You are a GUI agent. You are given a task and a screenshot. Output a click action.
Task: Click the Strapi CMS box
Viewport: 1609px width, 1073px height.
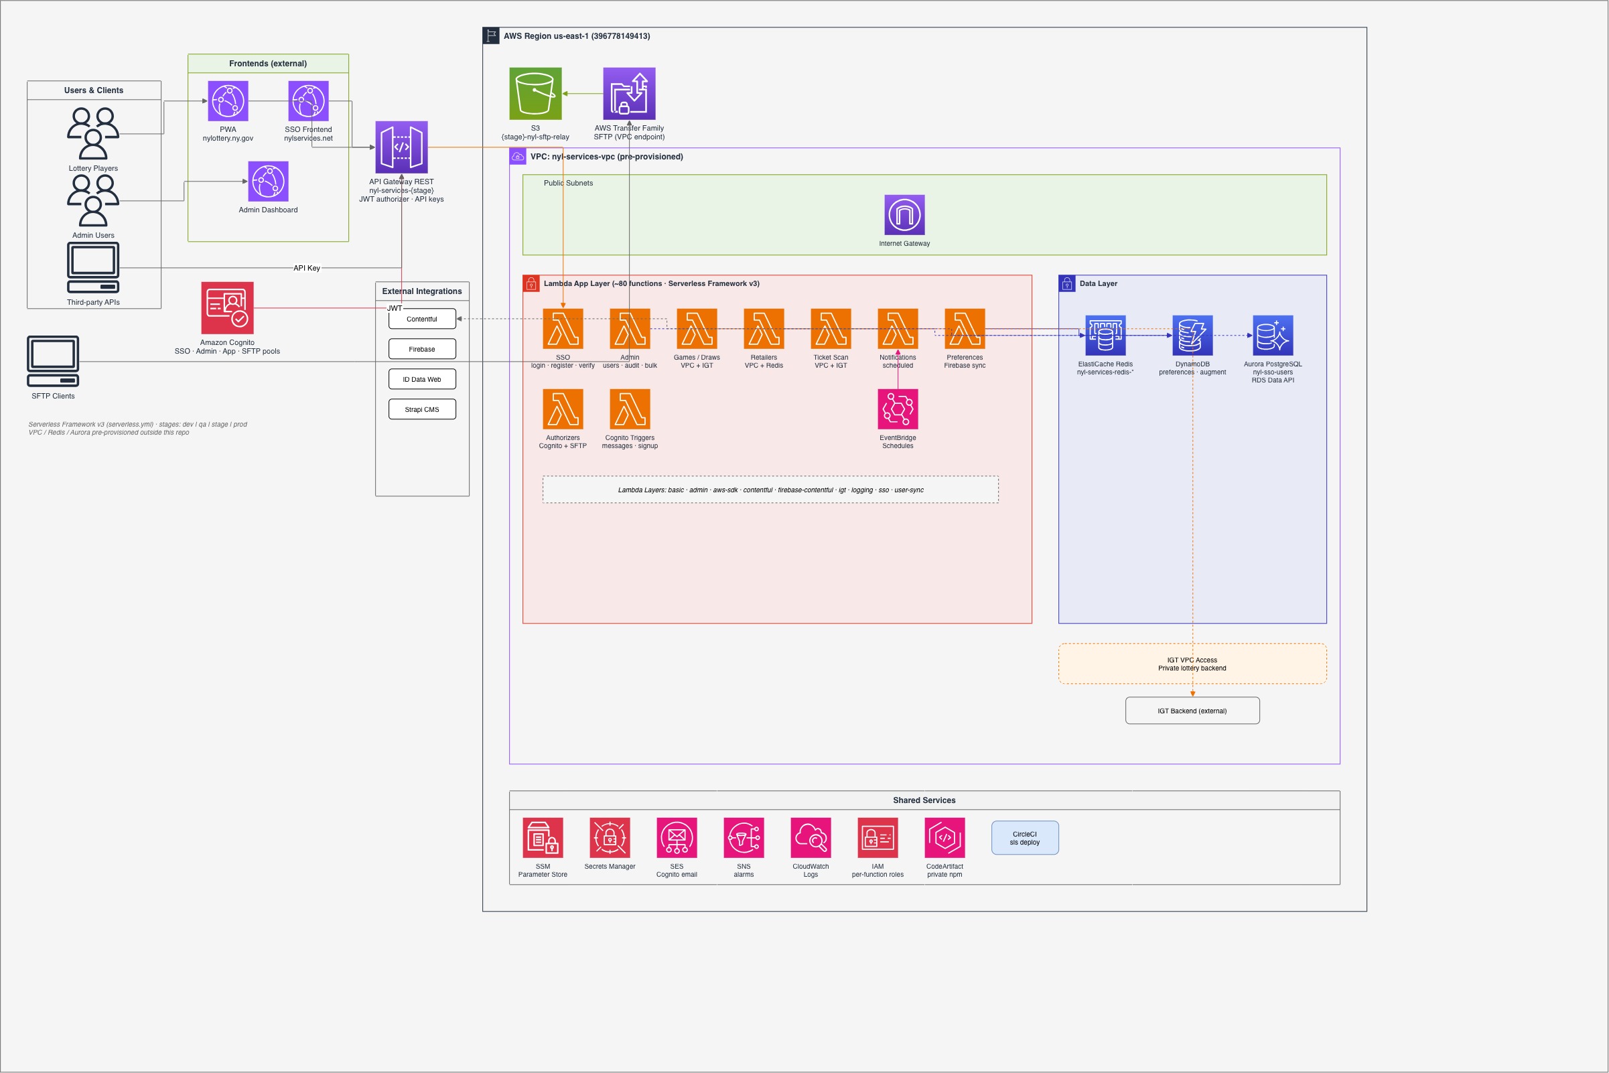click(422, 409)
